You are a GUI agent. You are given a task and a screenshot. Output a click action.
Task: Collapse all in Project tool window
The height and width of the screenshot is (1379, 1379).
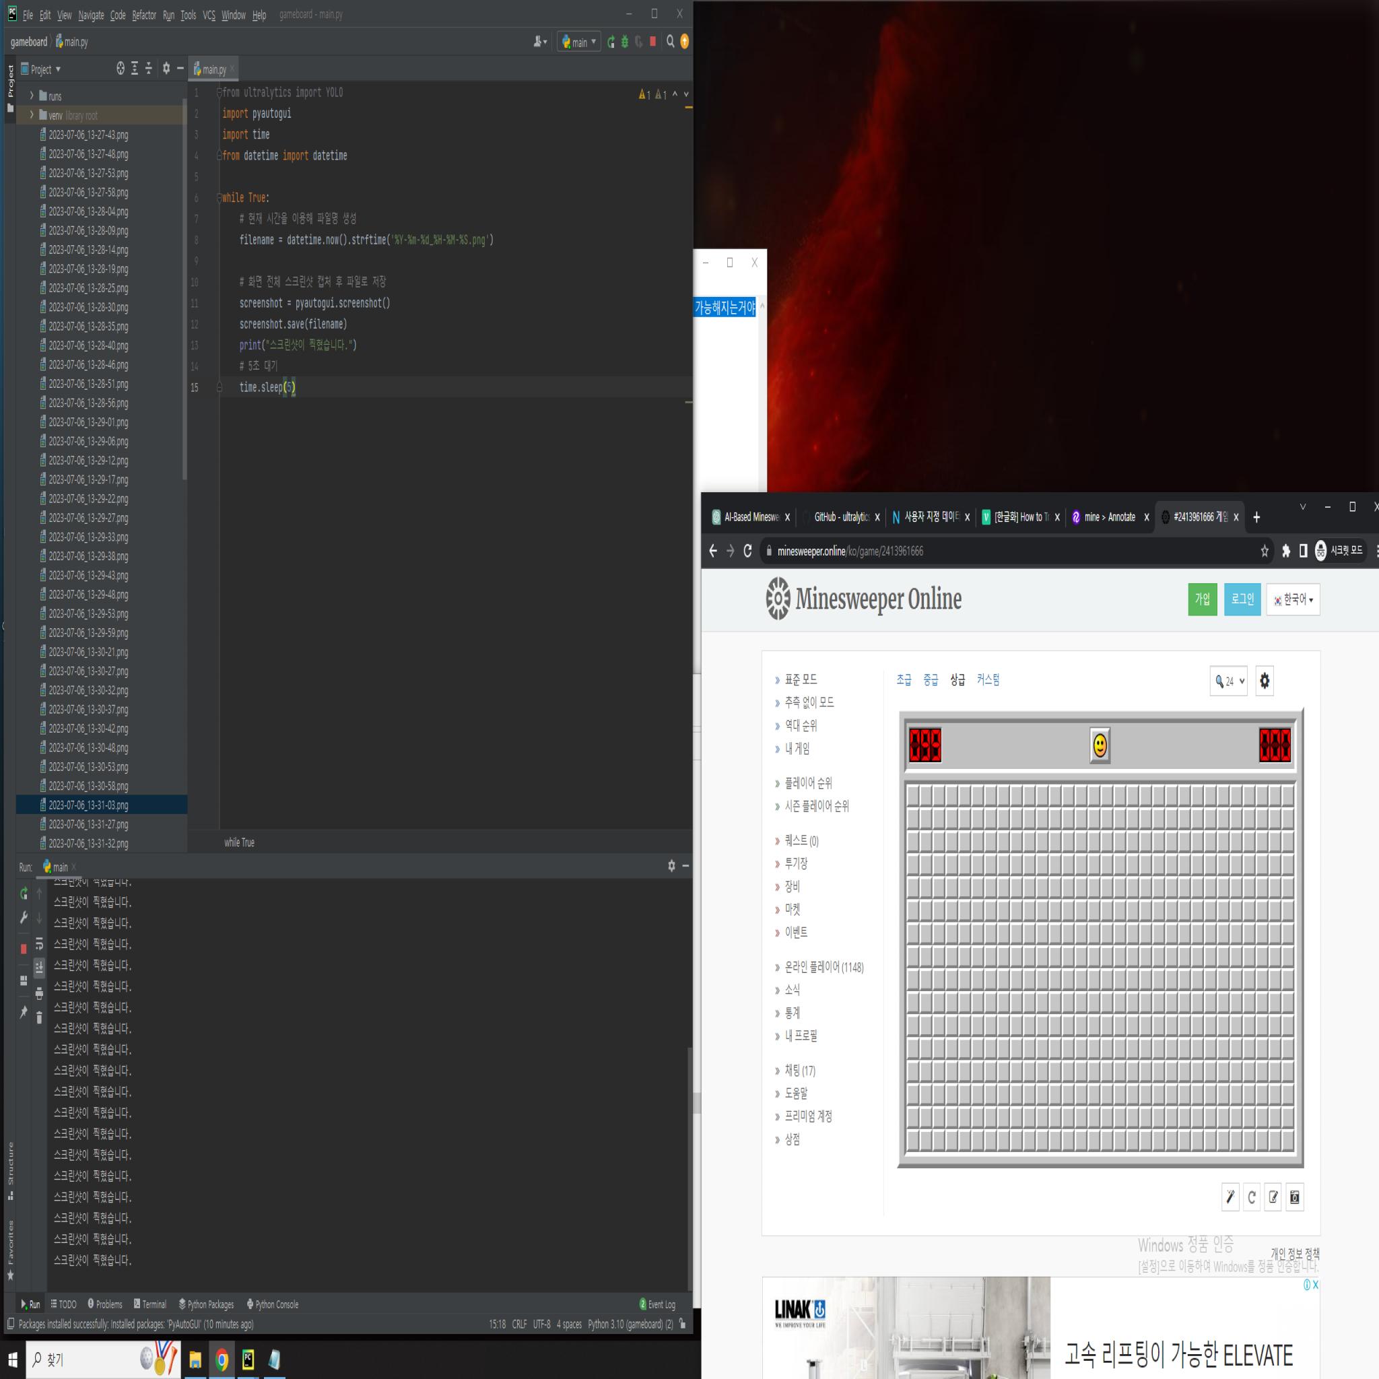(148, 69)
